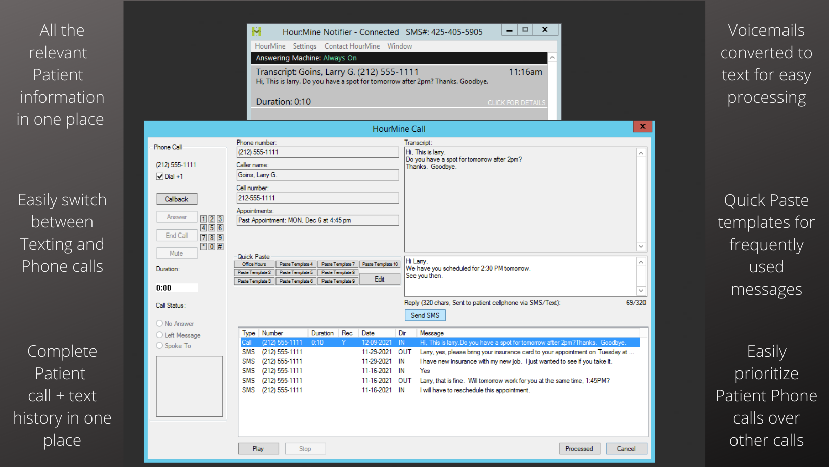
Task: Click the Cell number field
Action: 317,198
